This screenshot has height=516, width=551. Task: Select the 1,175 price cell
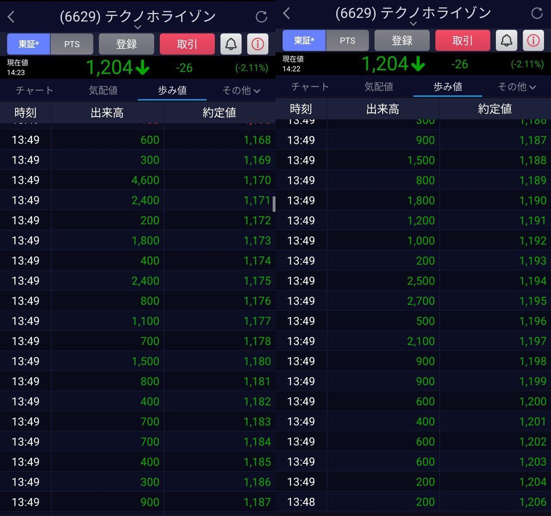coord(220,281)
